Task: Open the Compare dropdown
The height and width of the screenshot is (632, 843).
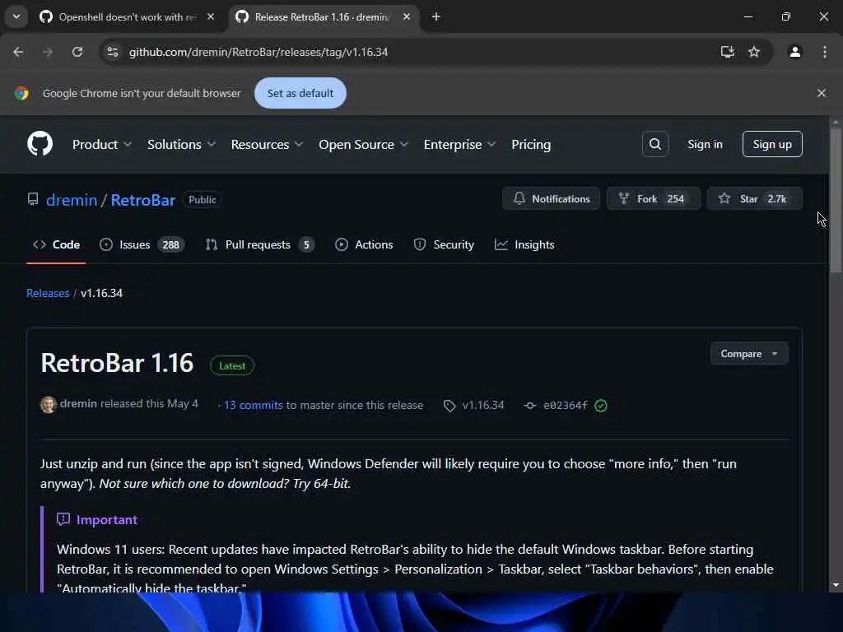Action: (x=749, y=354)
